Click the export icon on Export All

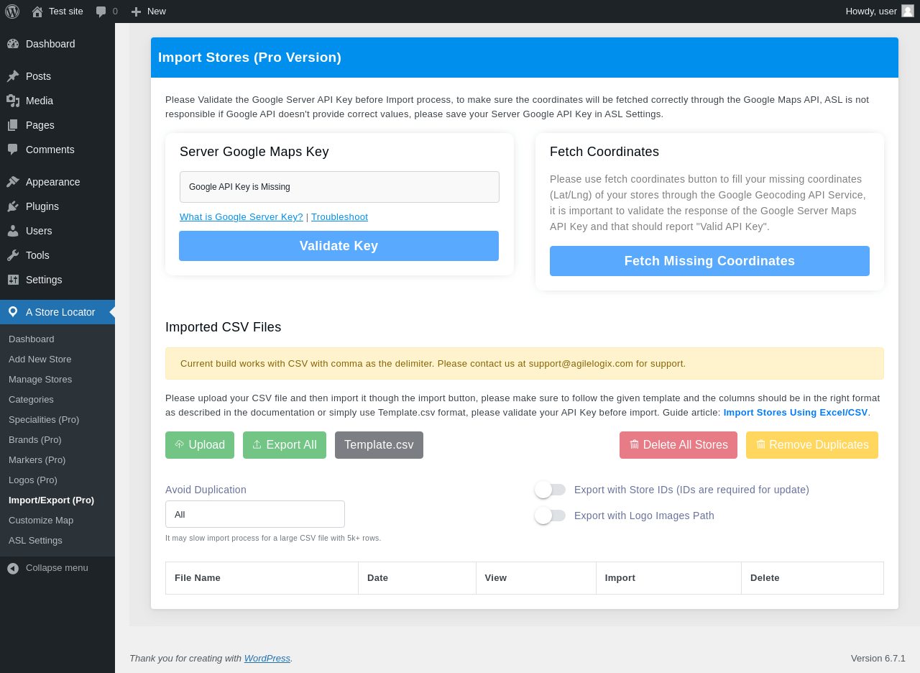(x=257, y=445)
